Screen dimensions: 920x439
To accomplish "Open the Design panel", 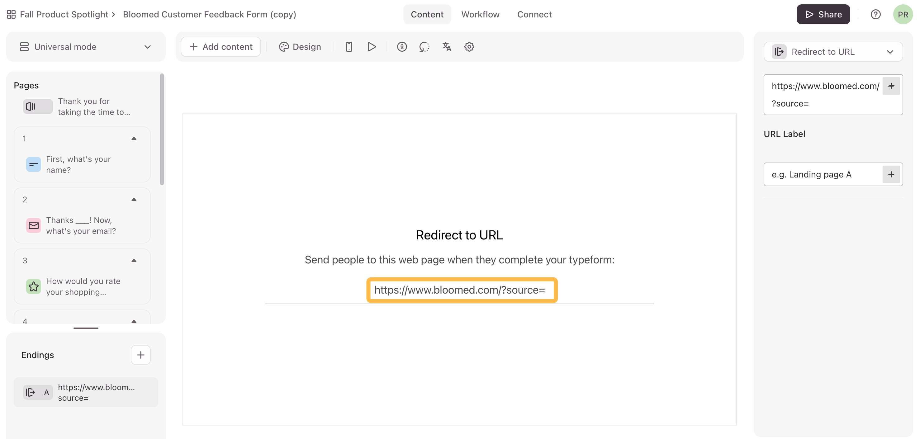I will click(x=300, y=47).
